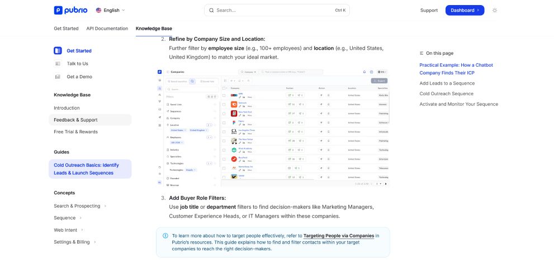This screenshot has width=554, height=262.
Task: Toggle light/dark theme sun icon
Action: coord(495,10)
